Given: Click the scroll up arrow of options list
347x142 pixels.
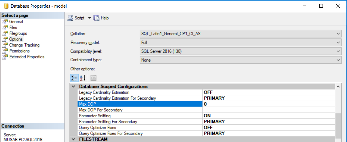Looking at the screenshot, I should point(338,87).
